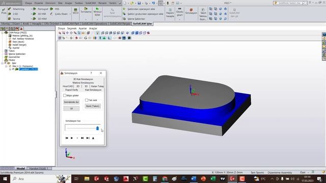Click the G icon in simulation toolbar
326x183 pixels.
point(86,38)
